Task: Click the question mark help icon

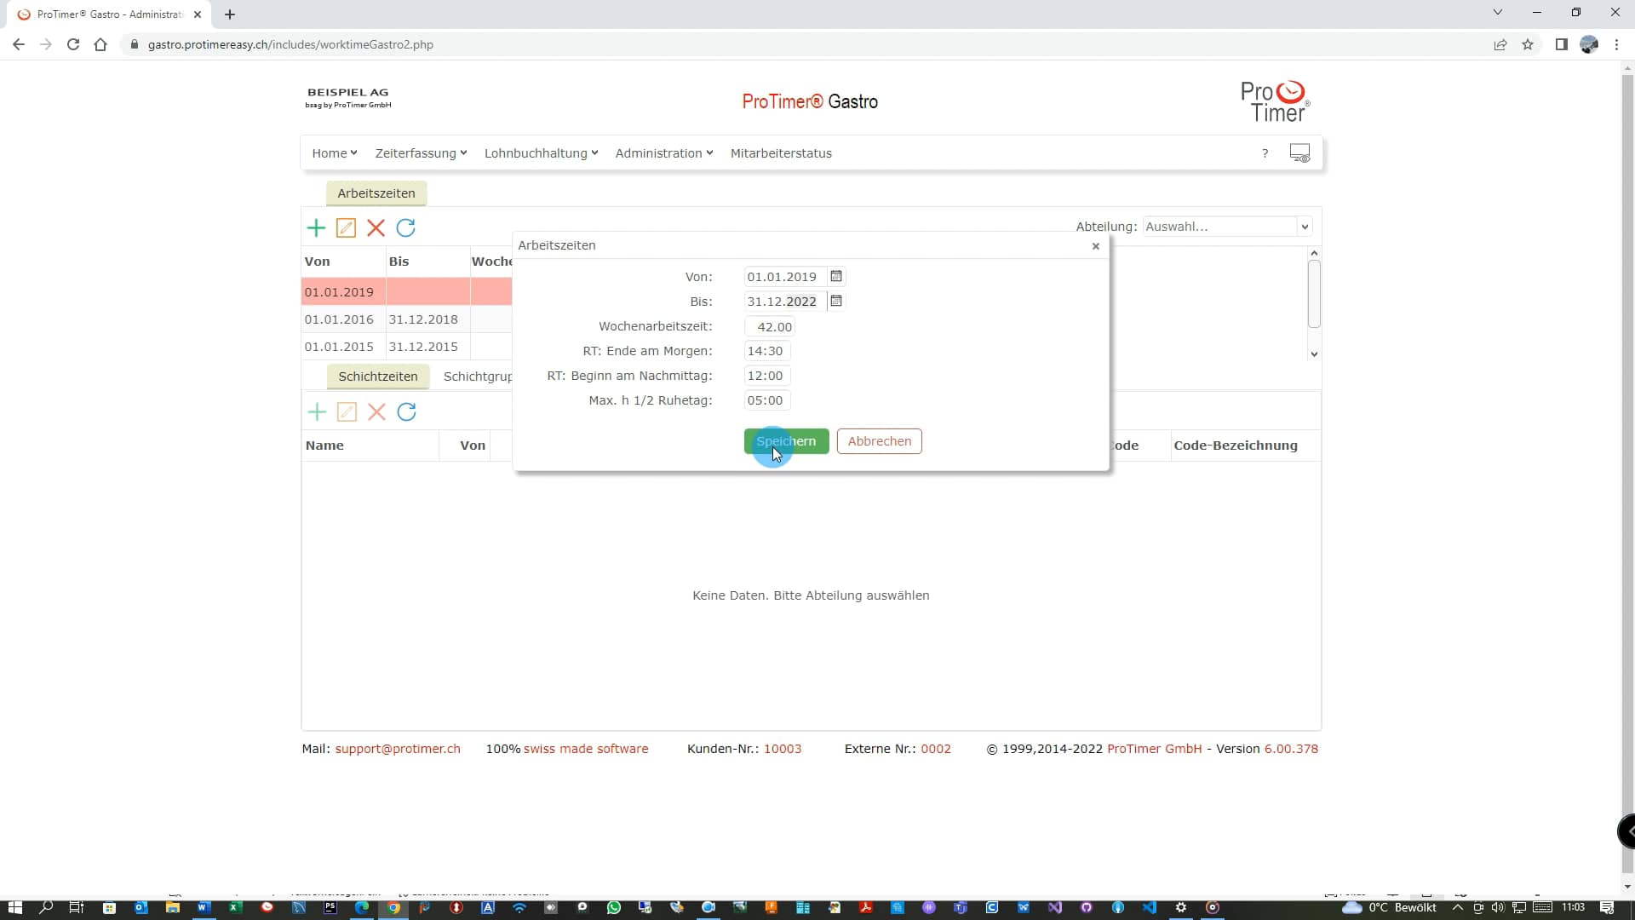Action: 1265,153
